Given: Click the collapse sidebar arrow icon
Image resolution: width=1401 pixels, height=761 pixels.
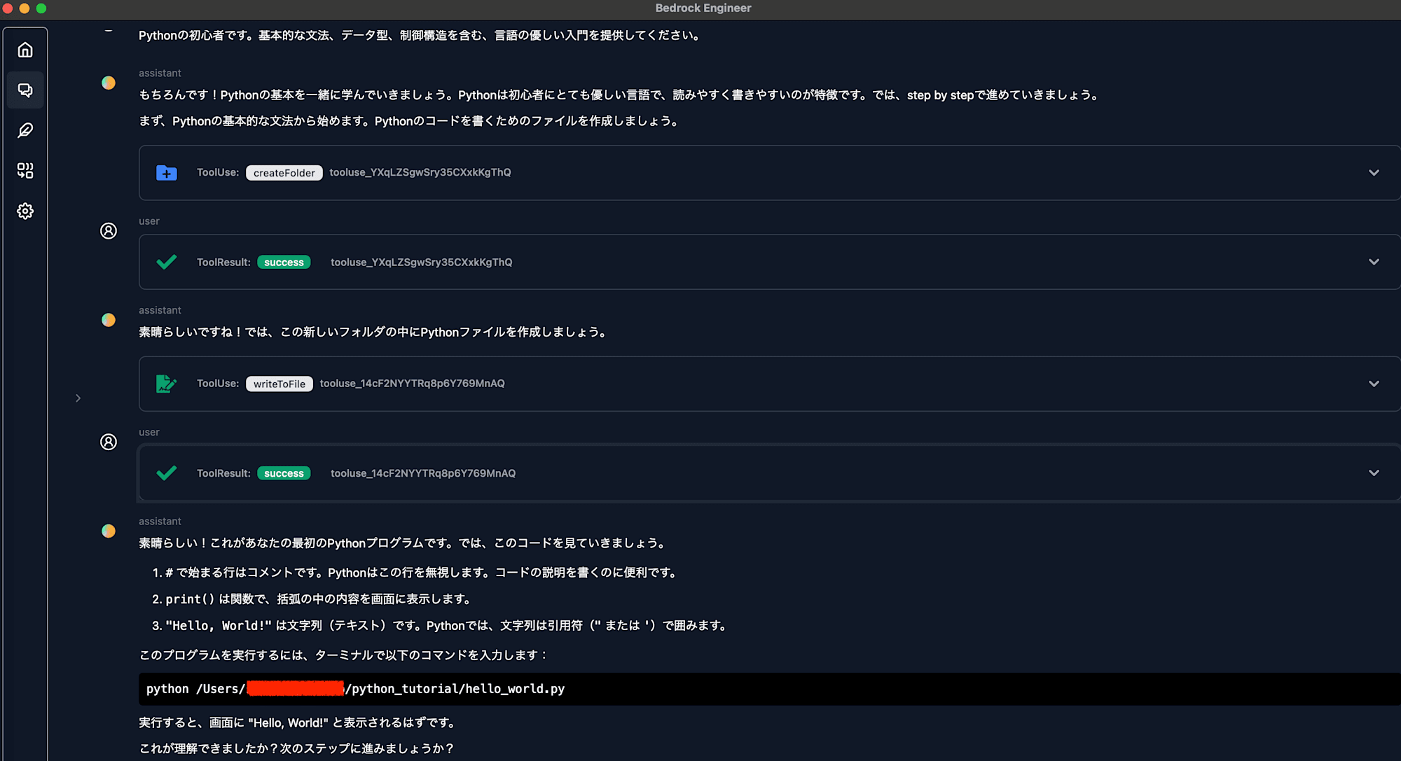Looking at the screenshot, I should tap(78, 398).
